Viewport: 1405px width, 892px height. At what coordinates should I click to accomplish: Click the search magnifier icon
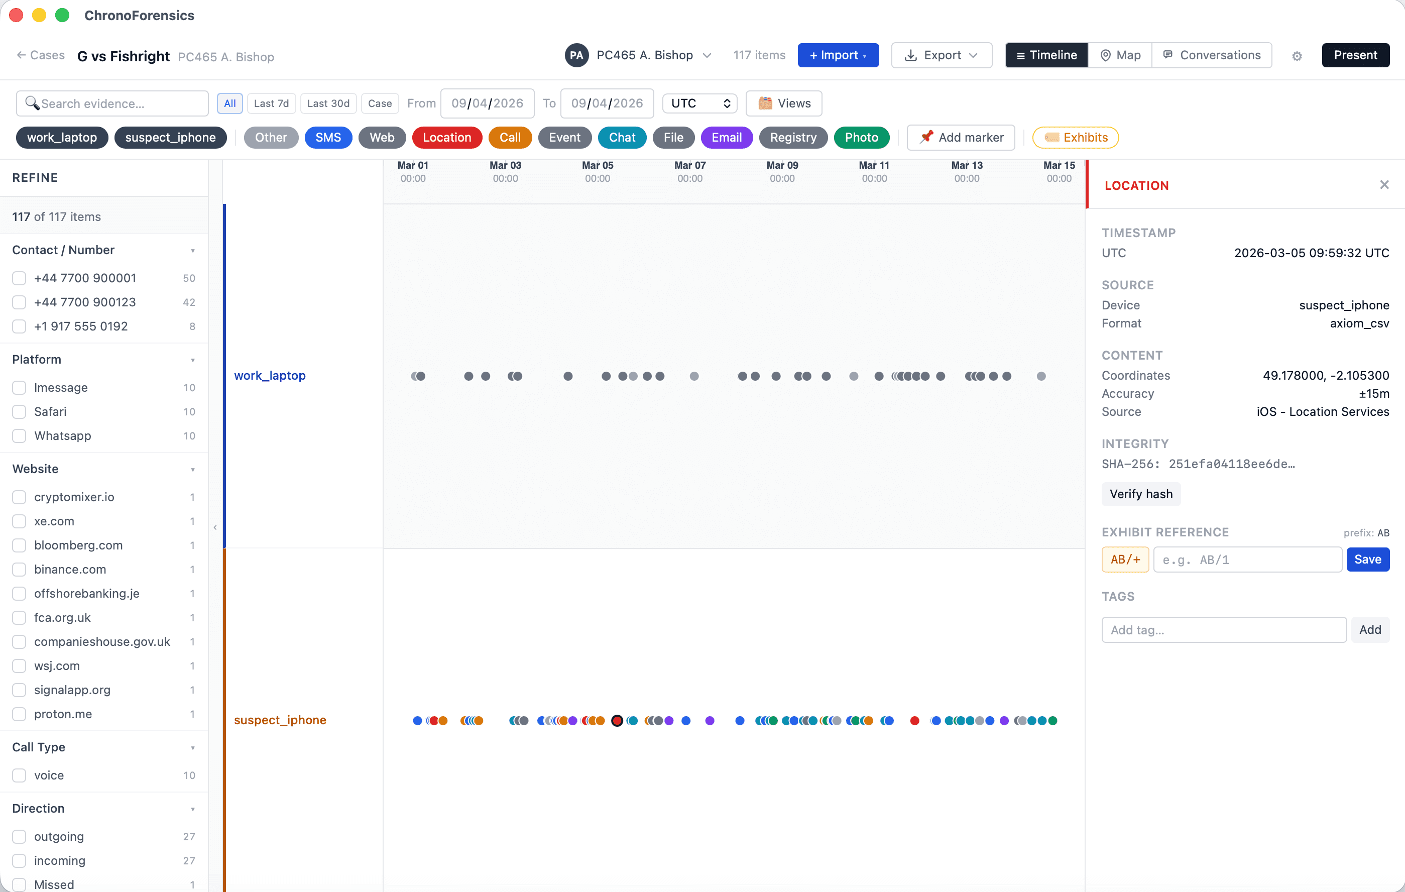(x=32, y=103)
